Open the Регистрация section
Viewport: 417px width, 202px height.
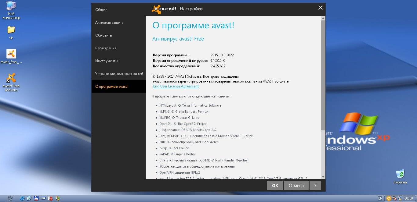point(119,48)
